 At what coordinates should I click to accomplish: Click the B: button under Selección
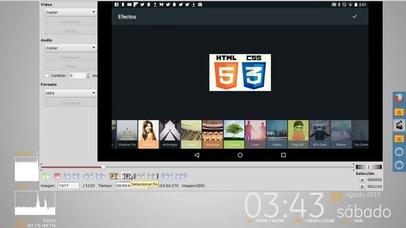point(362,186)
